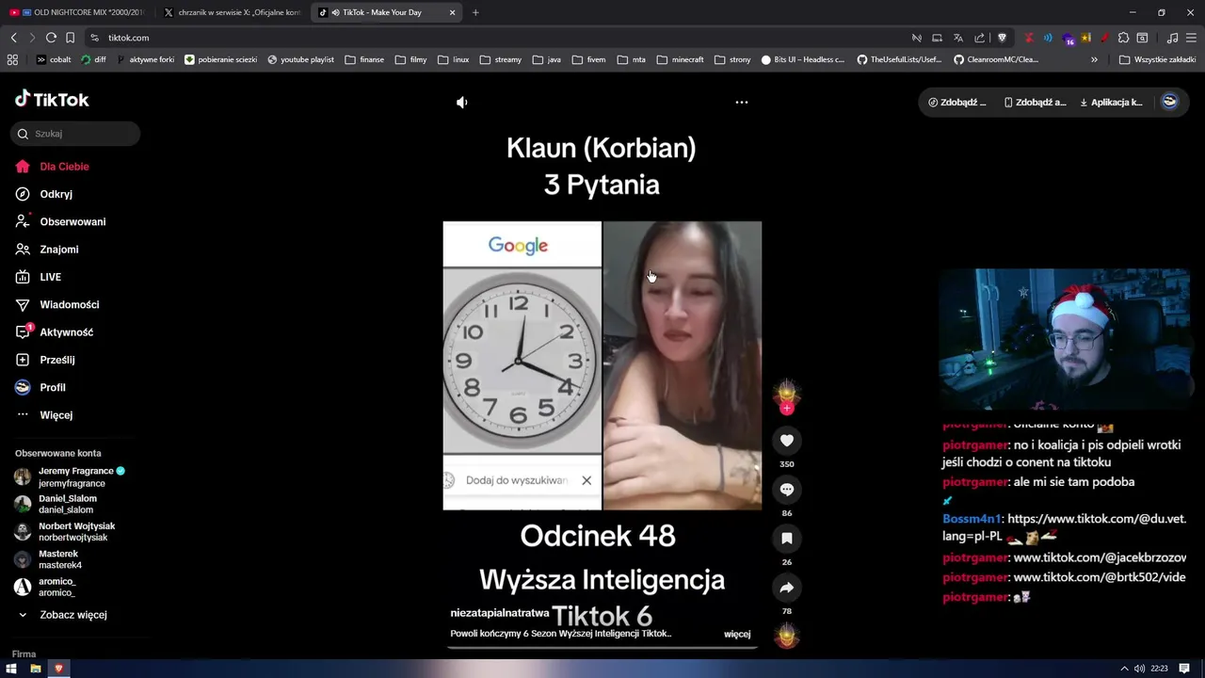
Task: Open the minecraft bookmark folder
Action: tap(681, 59)
